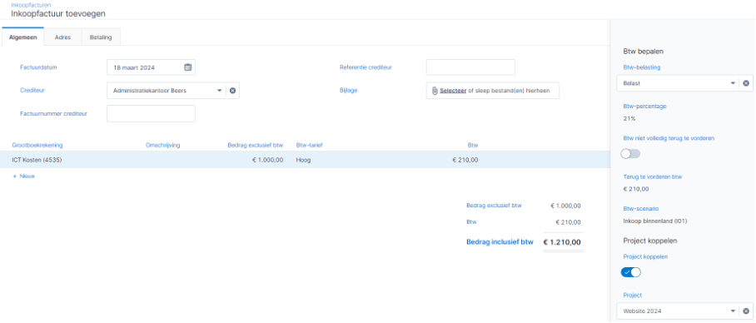
Task: Go to the Inkoopfacturen breadcrumb link
Action: [31, 5]
